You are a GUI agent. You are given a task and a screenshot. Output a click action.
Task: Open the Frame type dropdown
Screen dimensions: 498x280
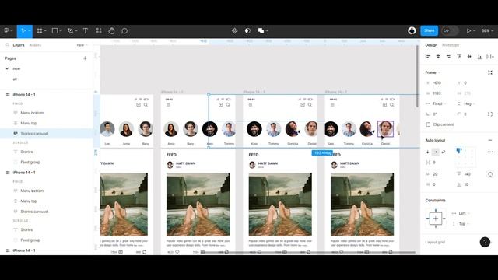[x=433, y=72]
